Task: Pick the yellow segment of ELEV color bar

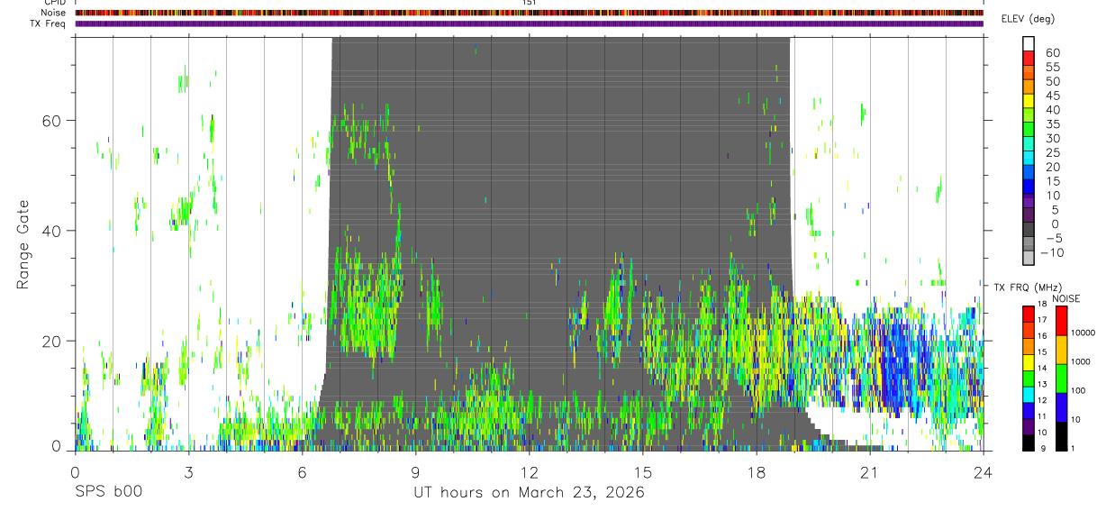Action: [x=1029, y=100]
